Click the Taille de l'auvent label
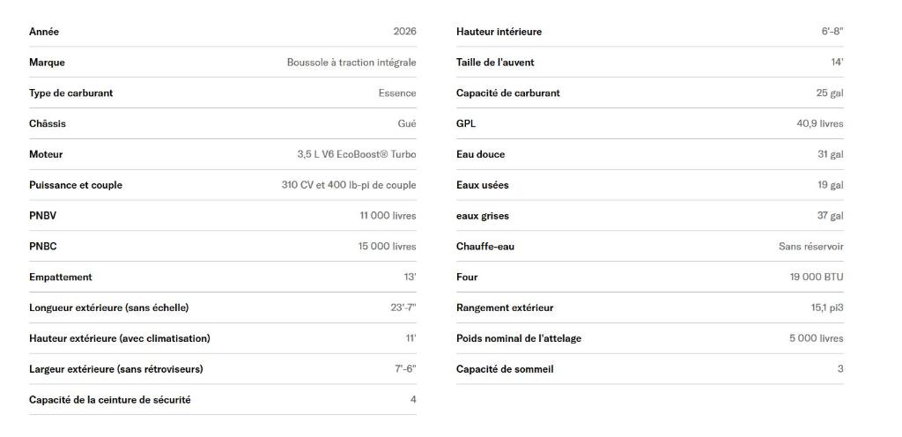 point(495,63)
